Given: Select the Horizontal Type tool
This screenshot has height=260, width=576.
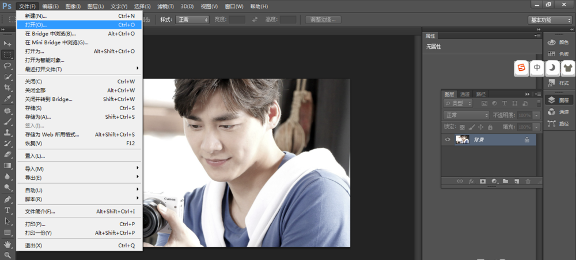Looking at the screenshot, I should [x=7, y=210].
